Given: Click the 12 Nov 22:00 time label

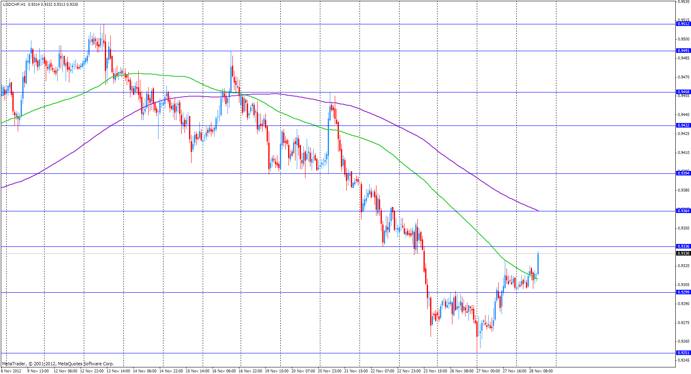Looking at the screenshot, I should pyautogui.click(x=92, y=371).
